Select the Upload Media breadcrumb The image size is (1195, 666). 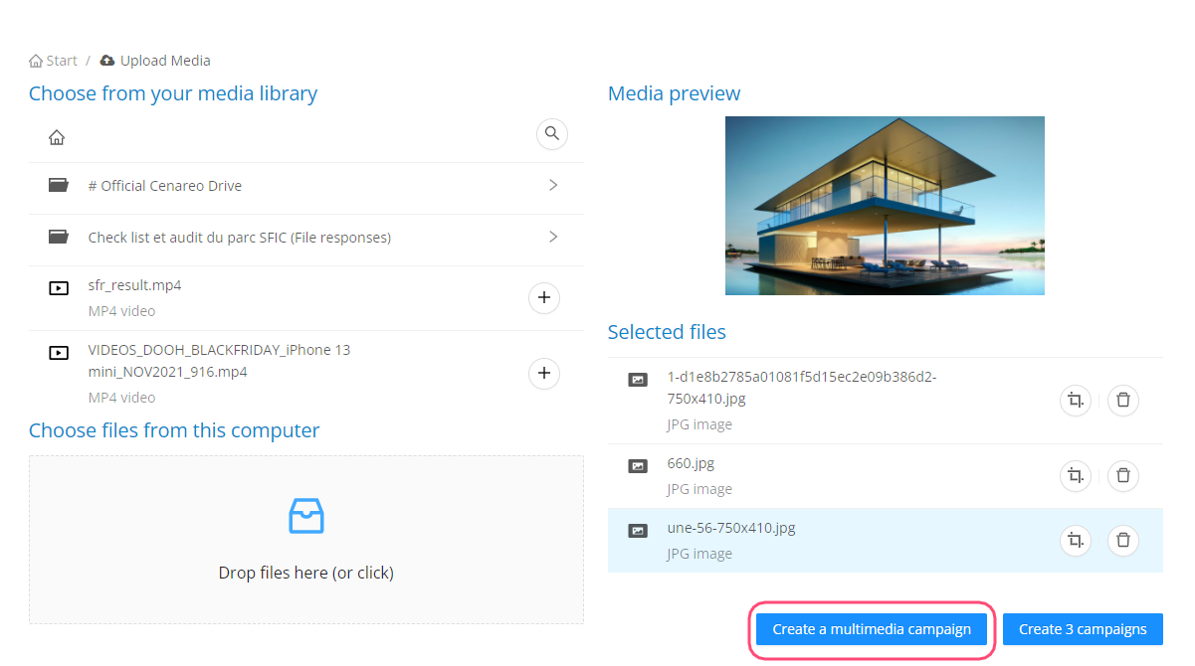pos(164,61)
